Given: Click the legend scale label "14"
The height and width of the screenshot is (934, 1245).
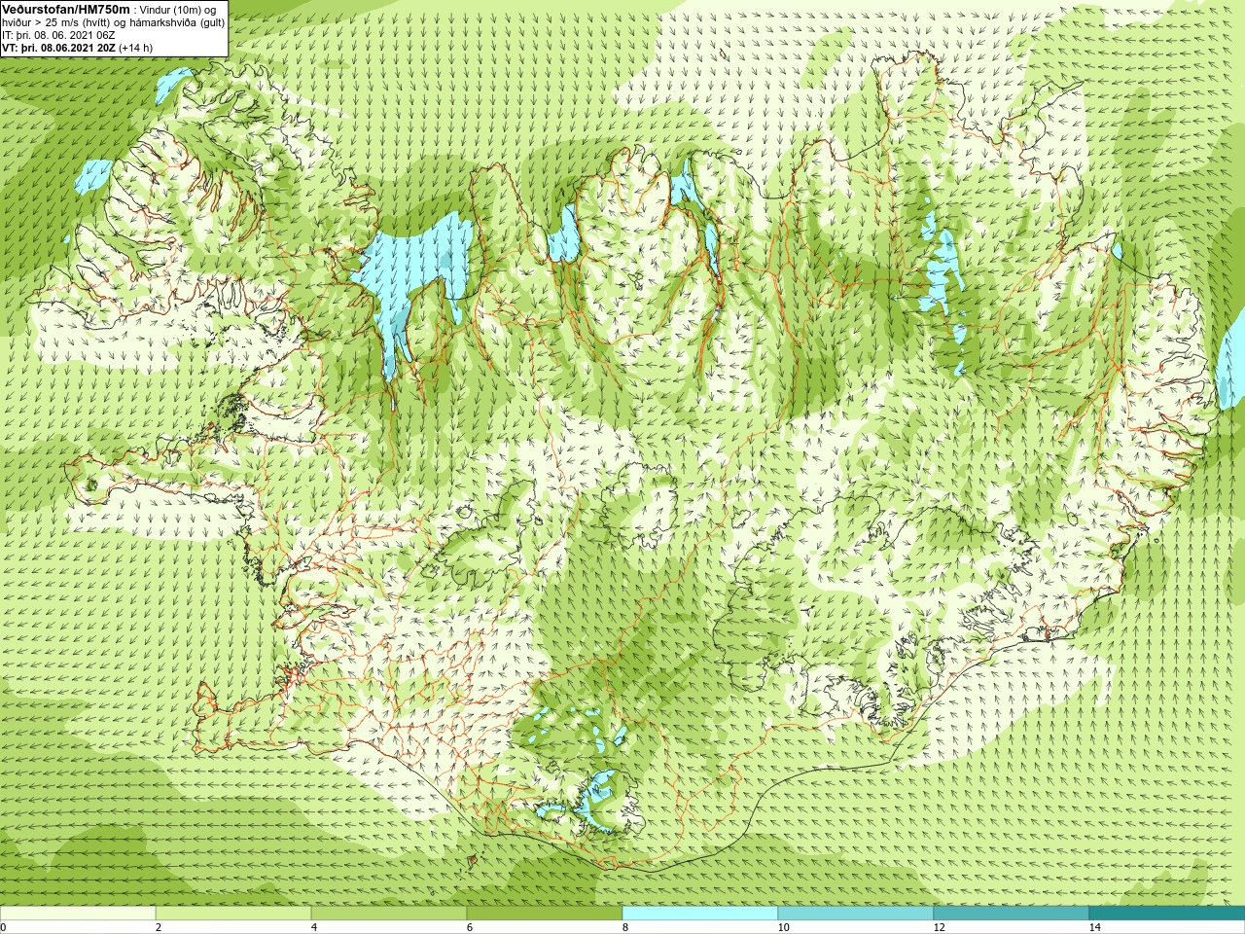Looking at the screenshot, I should 1094,927.
